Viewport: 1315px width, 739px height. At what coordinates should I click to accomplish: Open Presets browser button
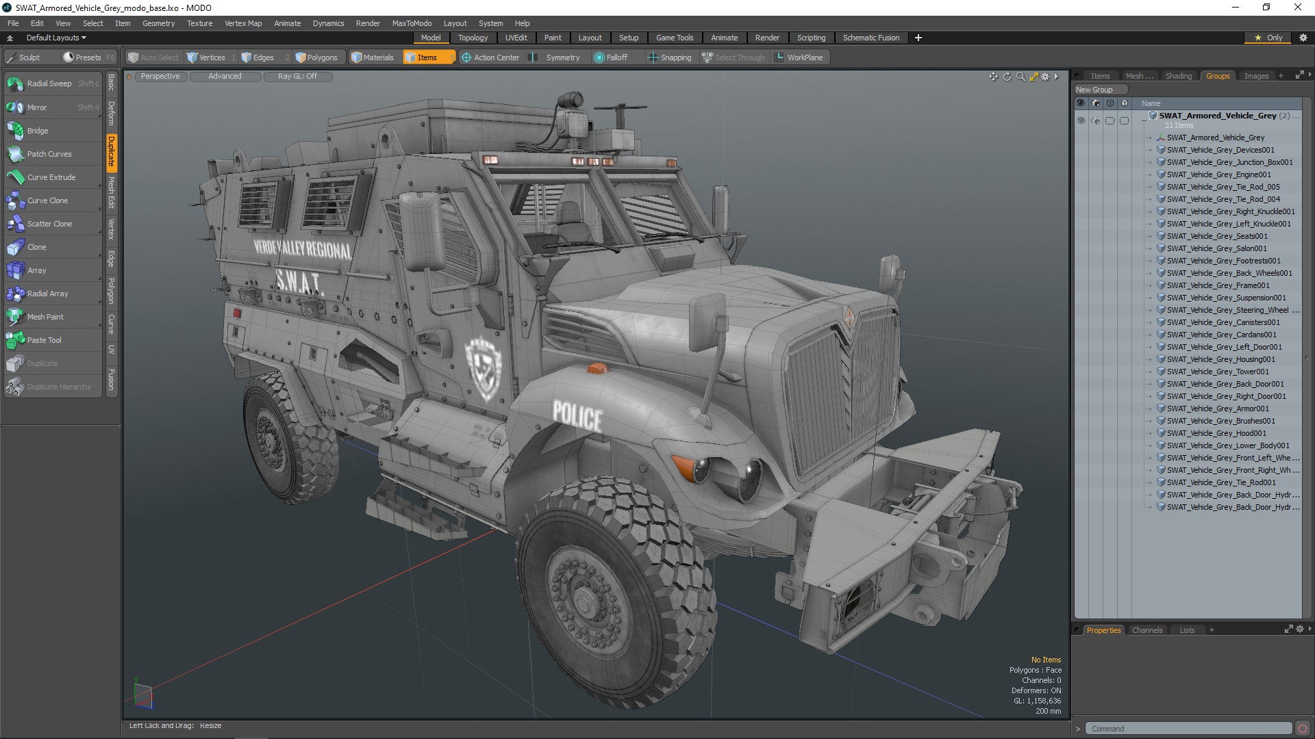(x=88, y=57)
